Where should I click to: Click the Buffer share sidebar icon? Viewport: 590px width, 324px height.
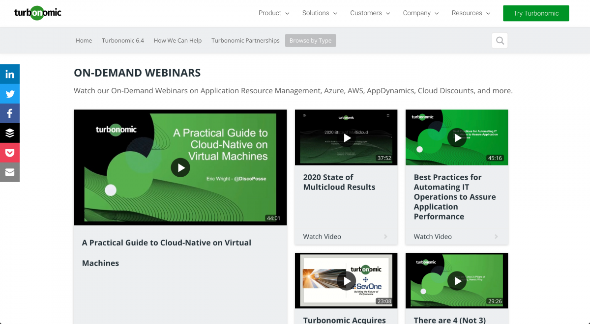pos(10,133)
